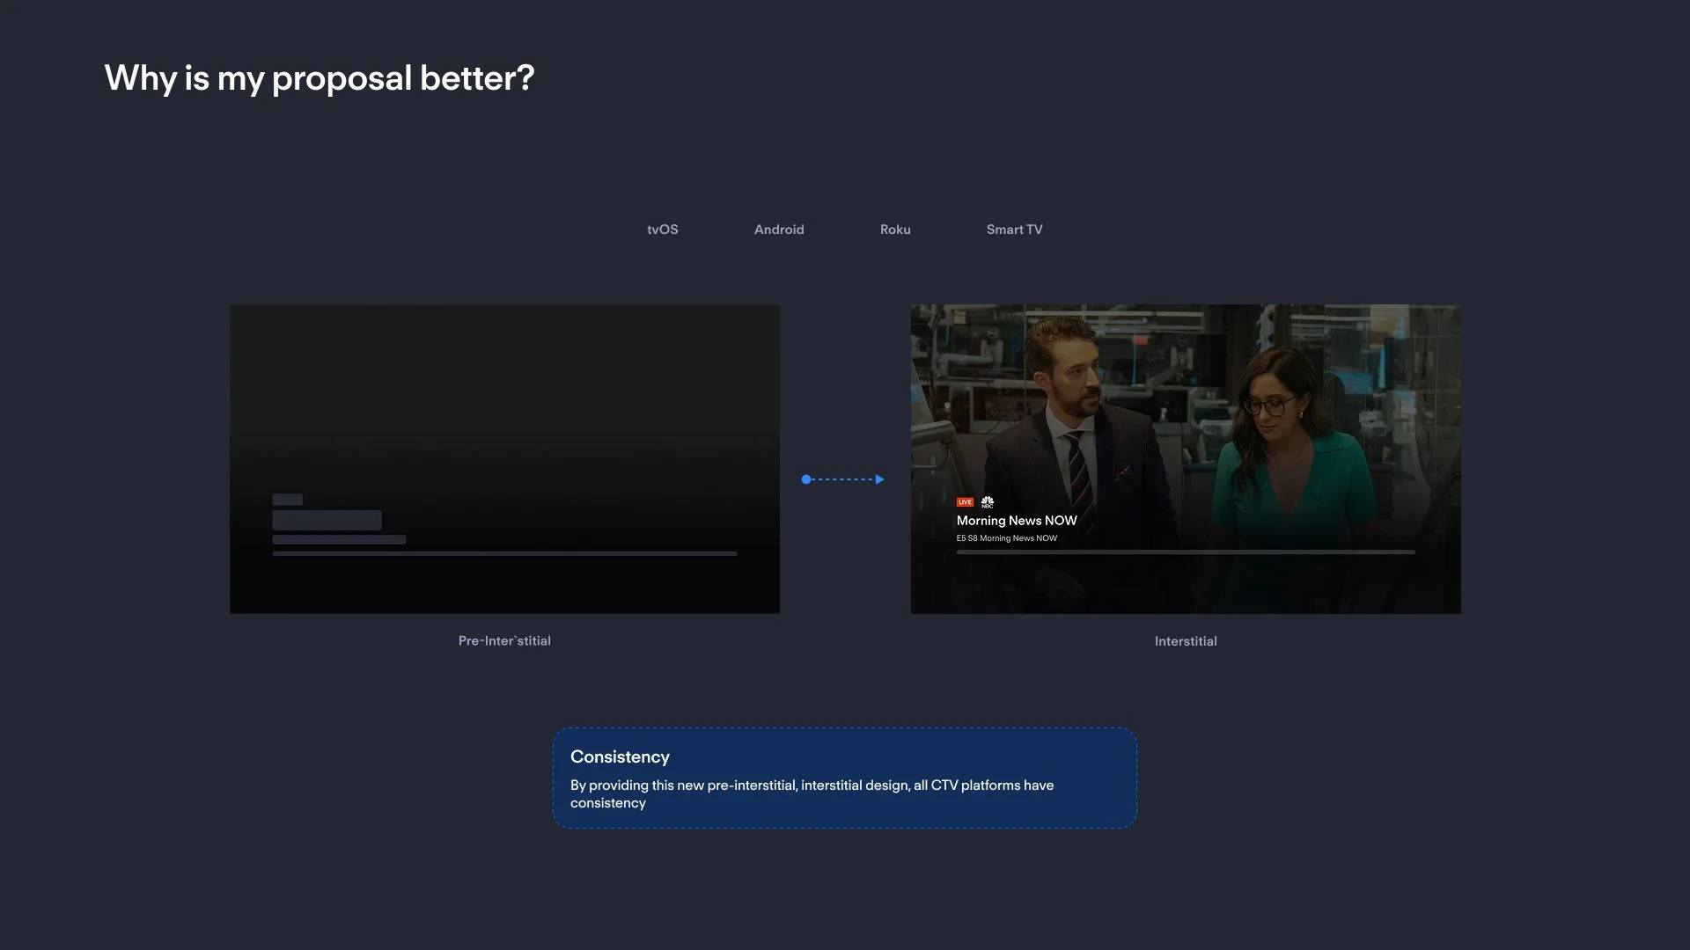Click the blue dot at arrow start
This screenshot has height=950, width=1690.
(x=806, y=479)
